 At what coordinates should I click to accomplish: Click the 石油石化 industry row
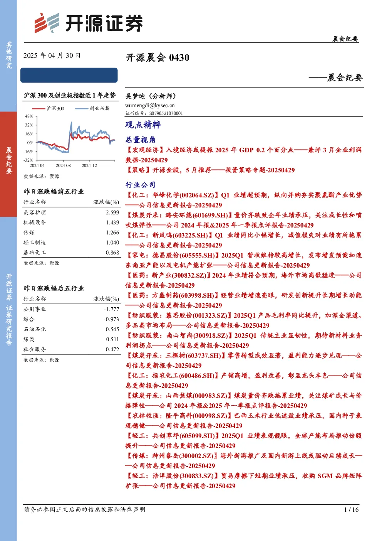click(x=71, y=329)
